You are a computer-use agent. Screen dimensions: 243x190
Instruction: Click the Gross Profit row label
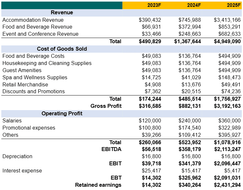(x=106, y=106)
